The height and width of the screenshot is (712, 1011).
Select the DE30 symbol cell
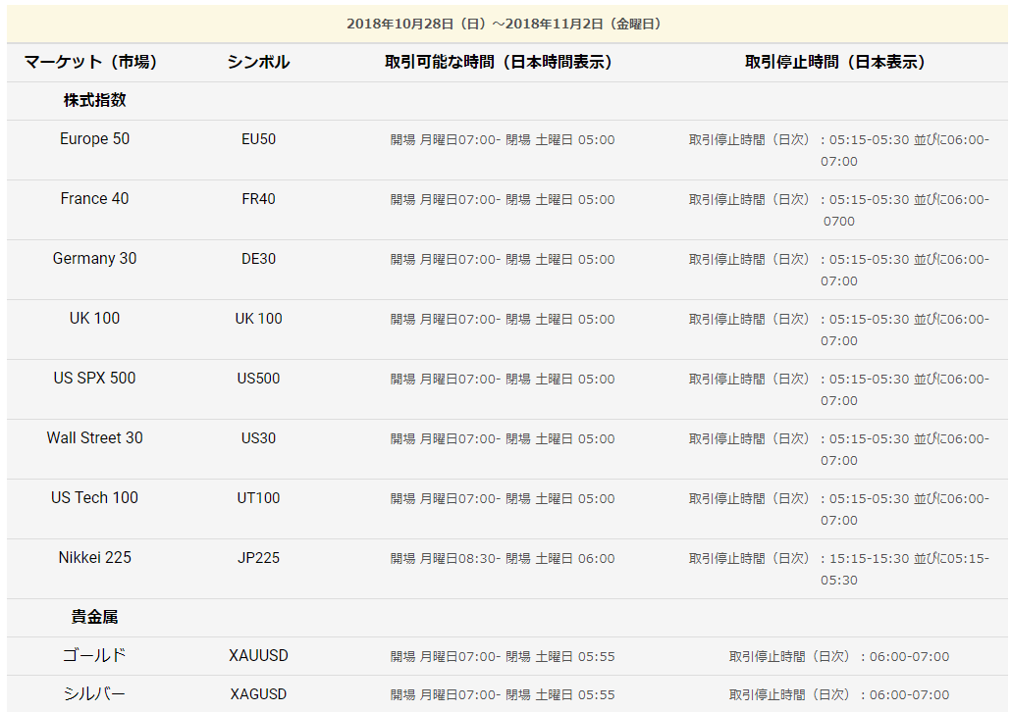tap(258, 259)
